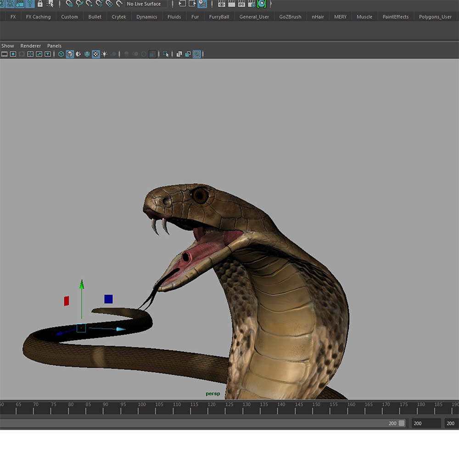Click the green bracketed Hypershade icon

(262, 4)
